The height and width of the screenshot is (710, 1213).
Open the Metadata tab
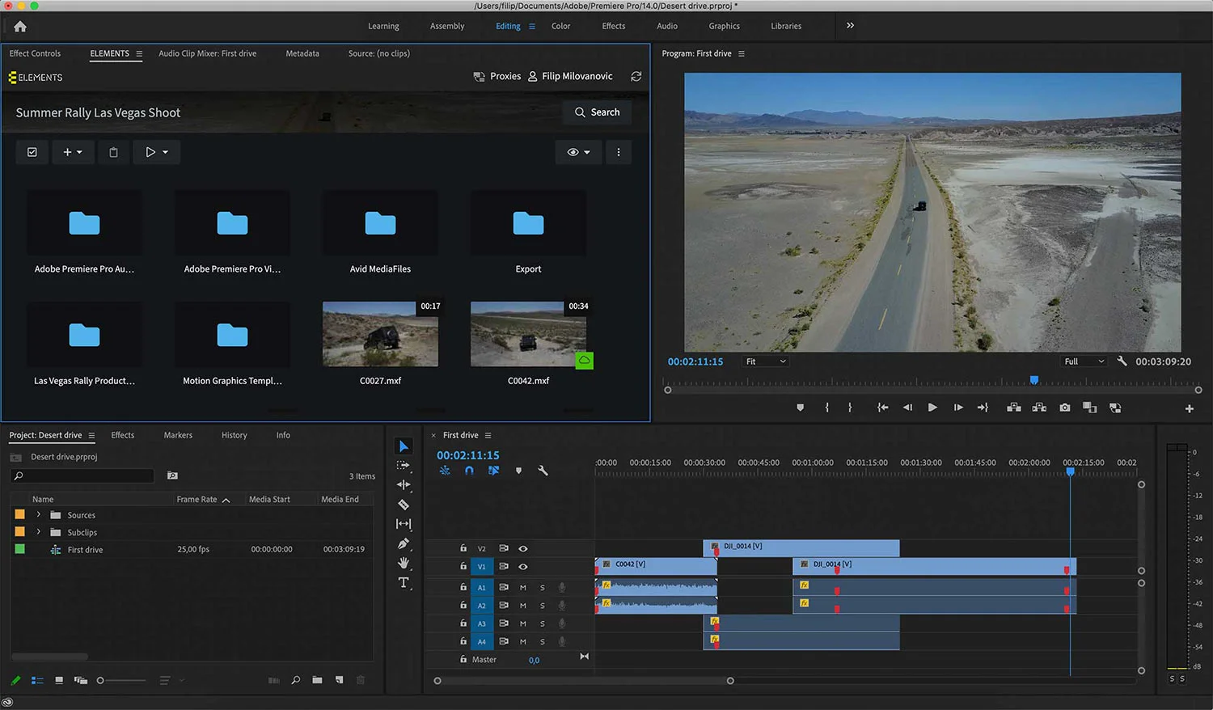pyautogui.click(x=302, y=53)
